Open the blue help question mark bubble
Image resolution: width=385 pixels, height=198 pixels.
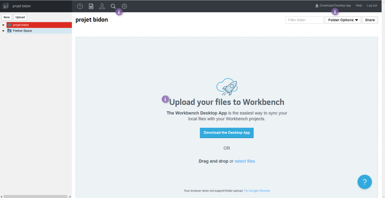(364, 182)
